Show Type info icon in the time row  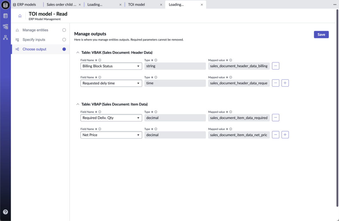click(x=156, y=77)
